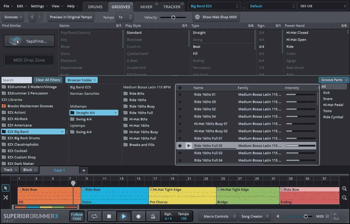
Task: Unstar the Ride 16ths Full 03 groove
Action: tap(180, 146)
